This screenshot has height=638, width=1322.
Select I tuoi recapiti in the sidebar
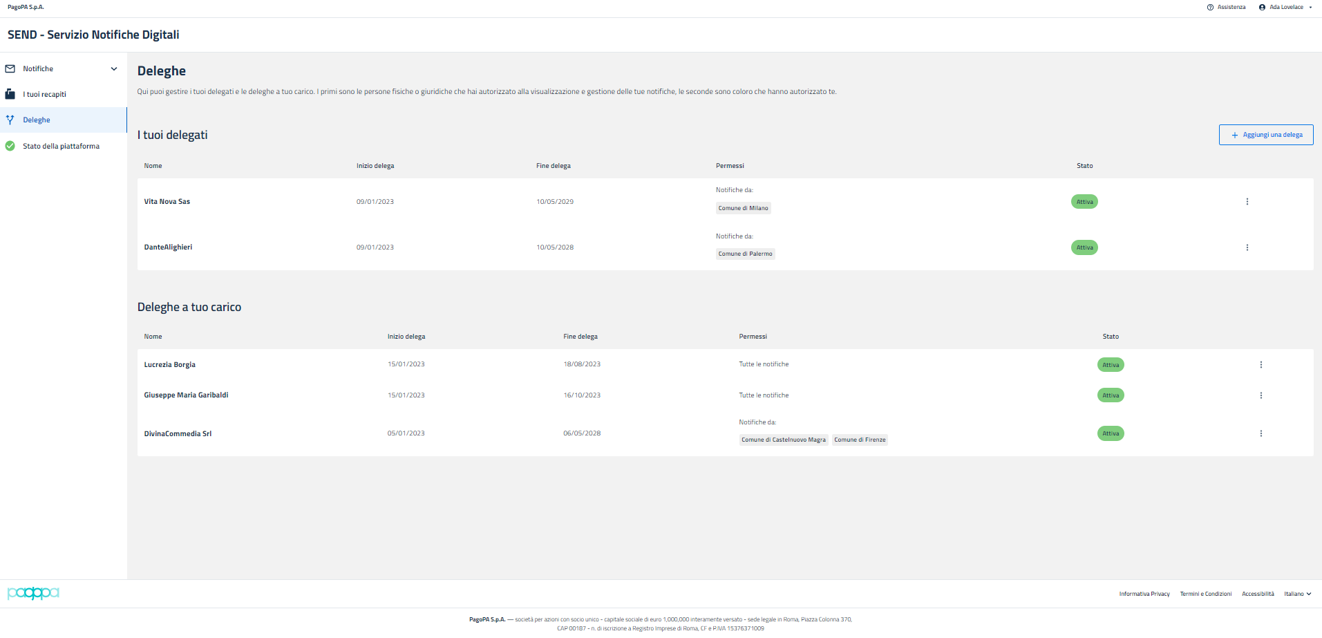coord(44,94)
